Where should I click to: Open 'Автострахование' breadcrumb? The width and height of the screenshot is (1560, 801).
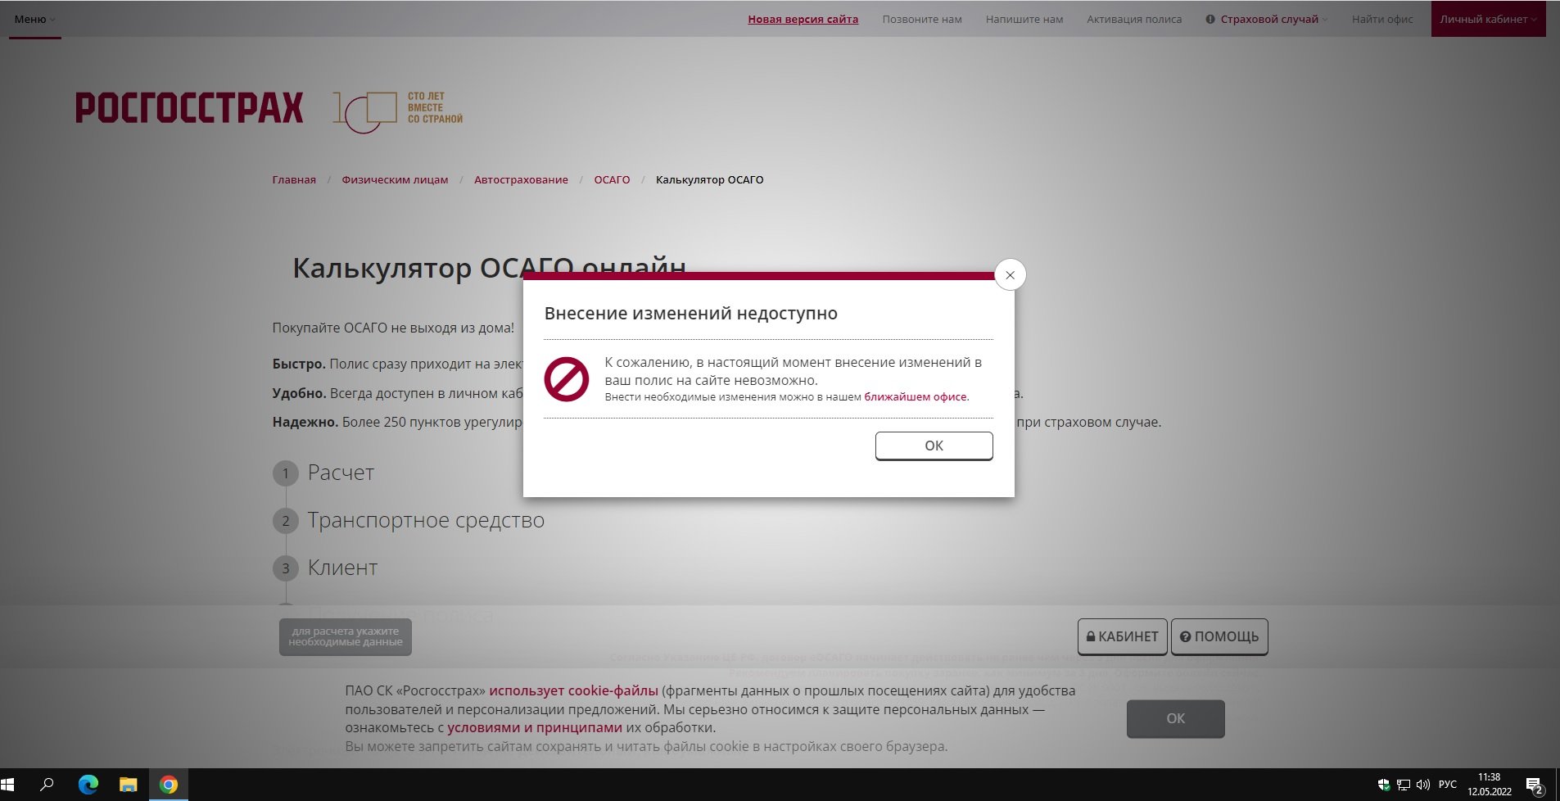coord(521,179)
